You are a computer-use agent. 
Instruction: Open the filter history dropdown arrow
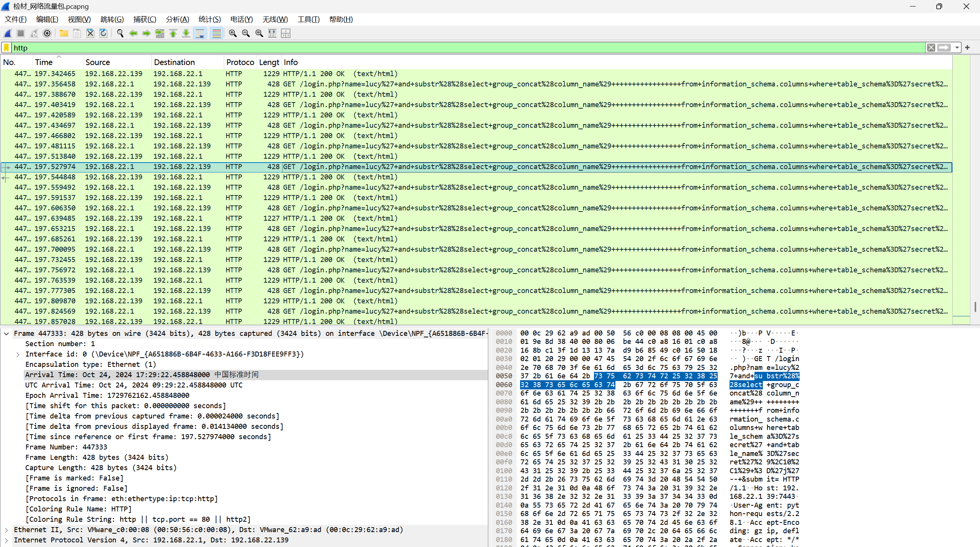pyautogui.click(x=957, y=48)
